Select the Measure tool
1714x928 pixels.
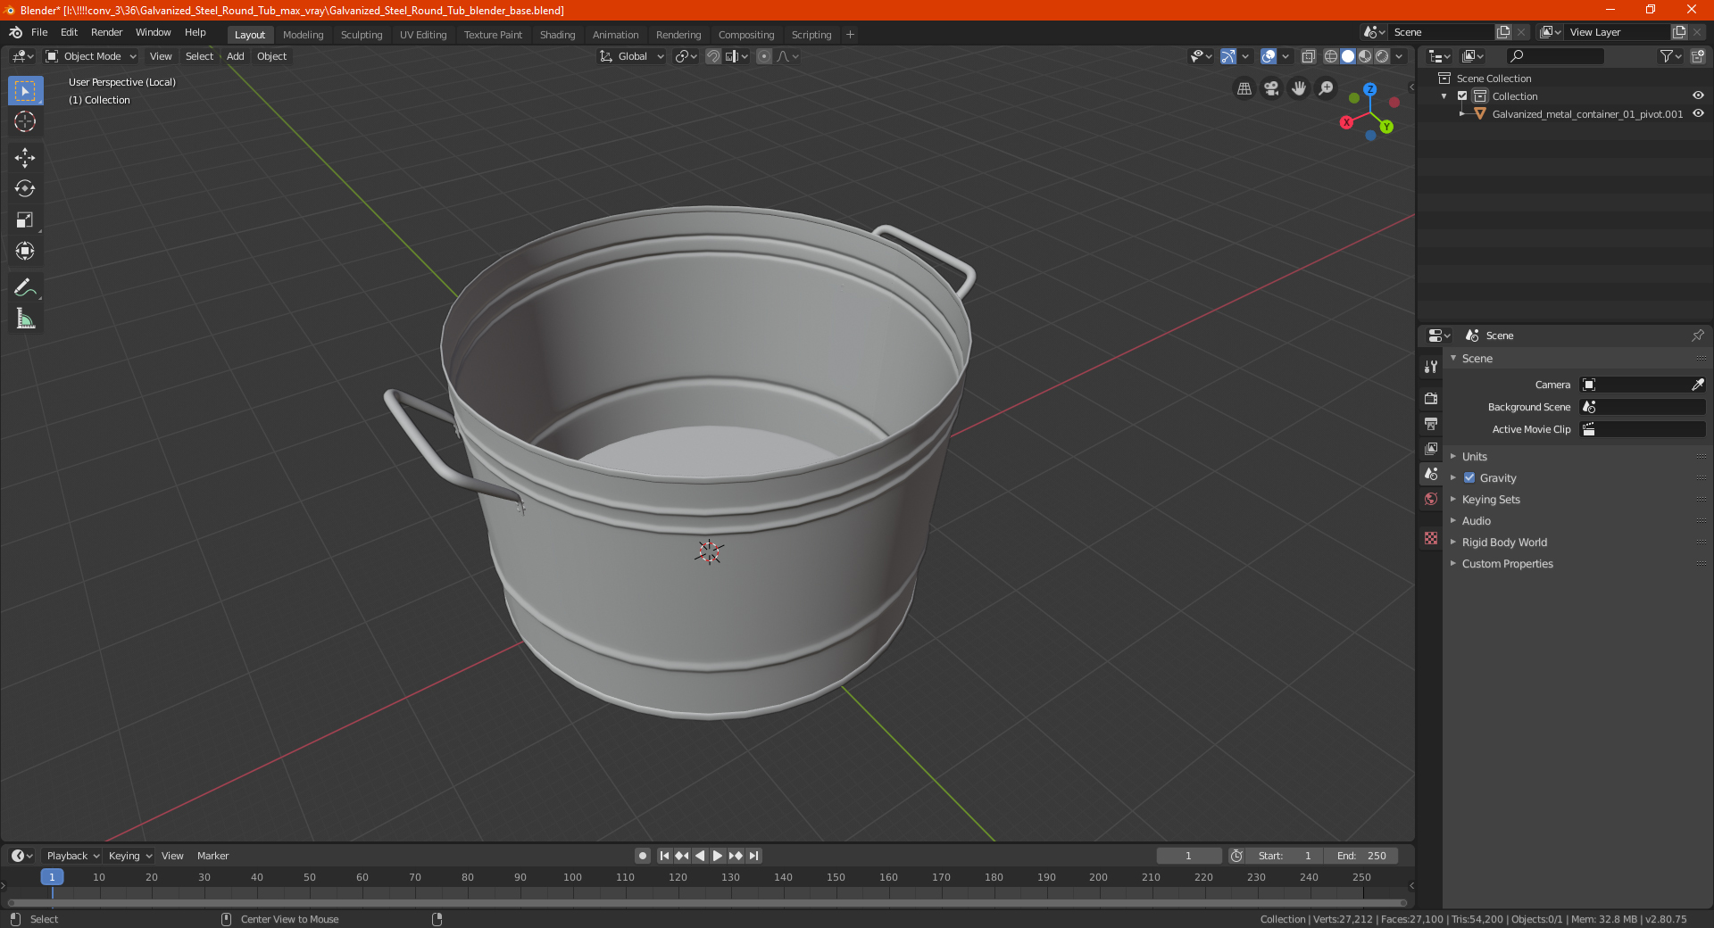click(x=25, y=319)
